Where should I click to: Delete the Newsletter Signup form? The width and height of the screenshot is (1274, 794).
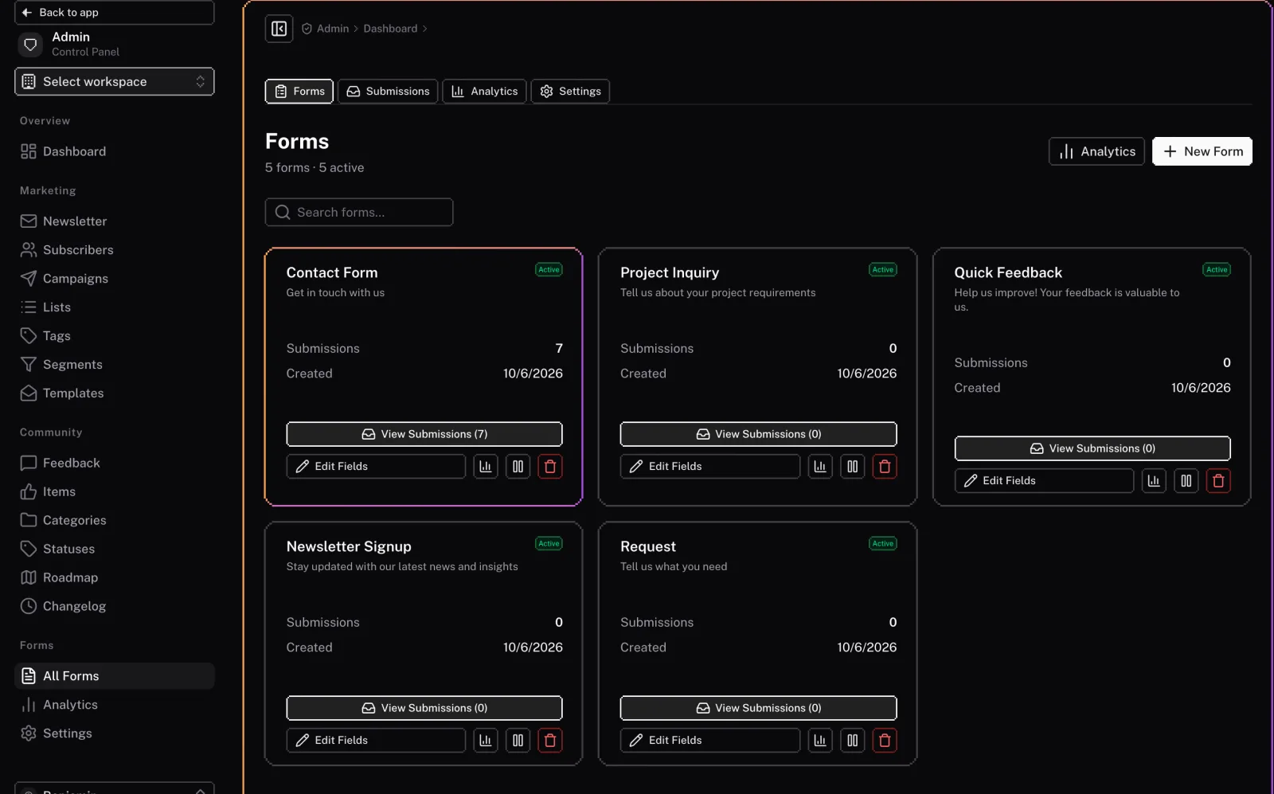(x=550, y=741)
